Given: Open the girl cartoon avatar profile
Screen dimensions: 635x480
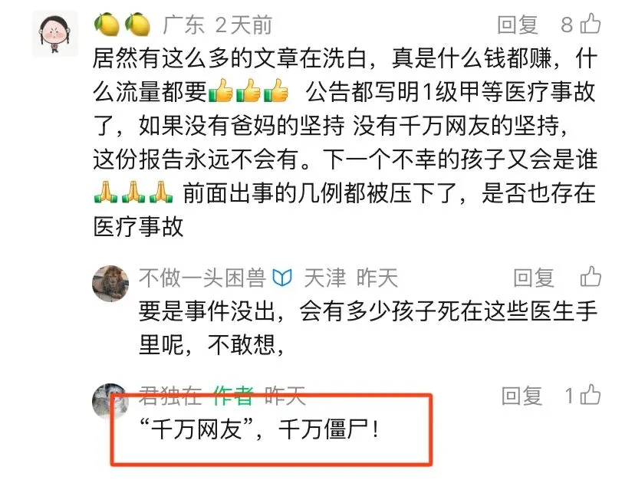Looking at the screenshot, I should pyautogui.click(x=54, y=34).
